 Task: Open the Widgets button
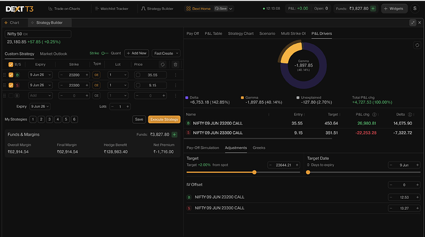pos(394,9)
